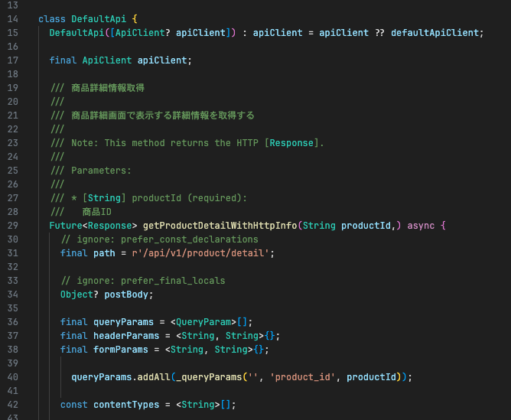The height and width of the screenshot is (420, 511).
Task: Click line number 40 in gutter
Action: 13,377
